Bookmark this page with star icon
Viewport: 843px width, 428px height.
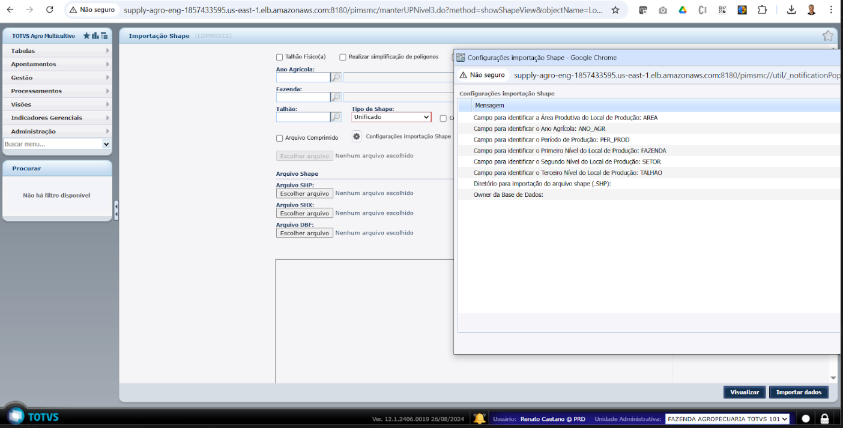pyautogui.click(x=615, y=10)
